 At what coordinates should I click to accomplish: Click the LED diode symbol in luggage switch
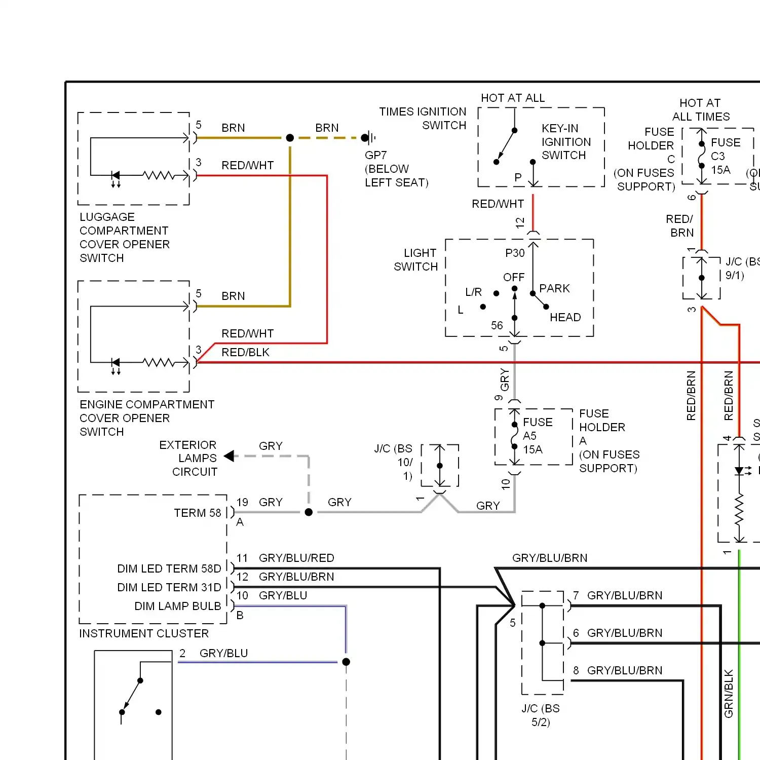click(116, 178)
